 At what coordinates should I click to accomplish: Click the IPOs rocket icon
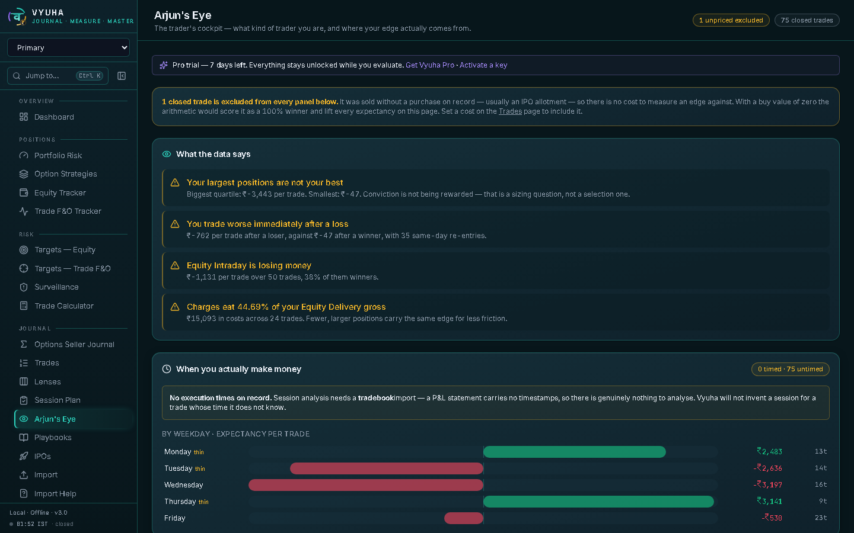click(24, 457)
